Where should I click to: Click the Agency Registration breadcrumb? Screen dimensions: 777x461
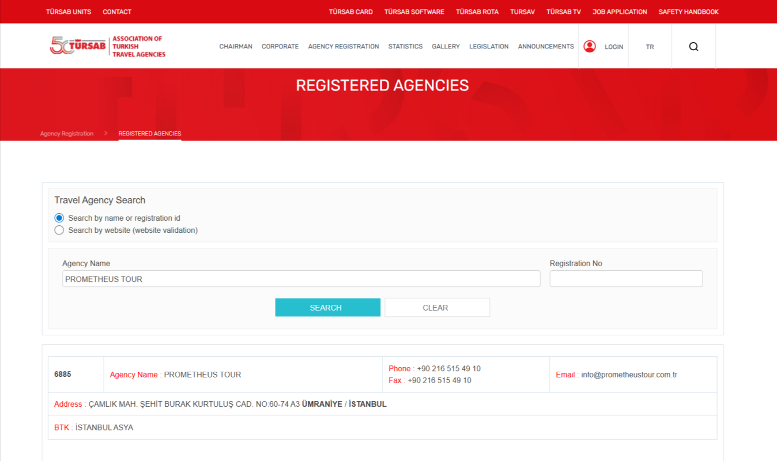(x=67, y=134)
